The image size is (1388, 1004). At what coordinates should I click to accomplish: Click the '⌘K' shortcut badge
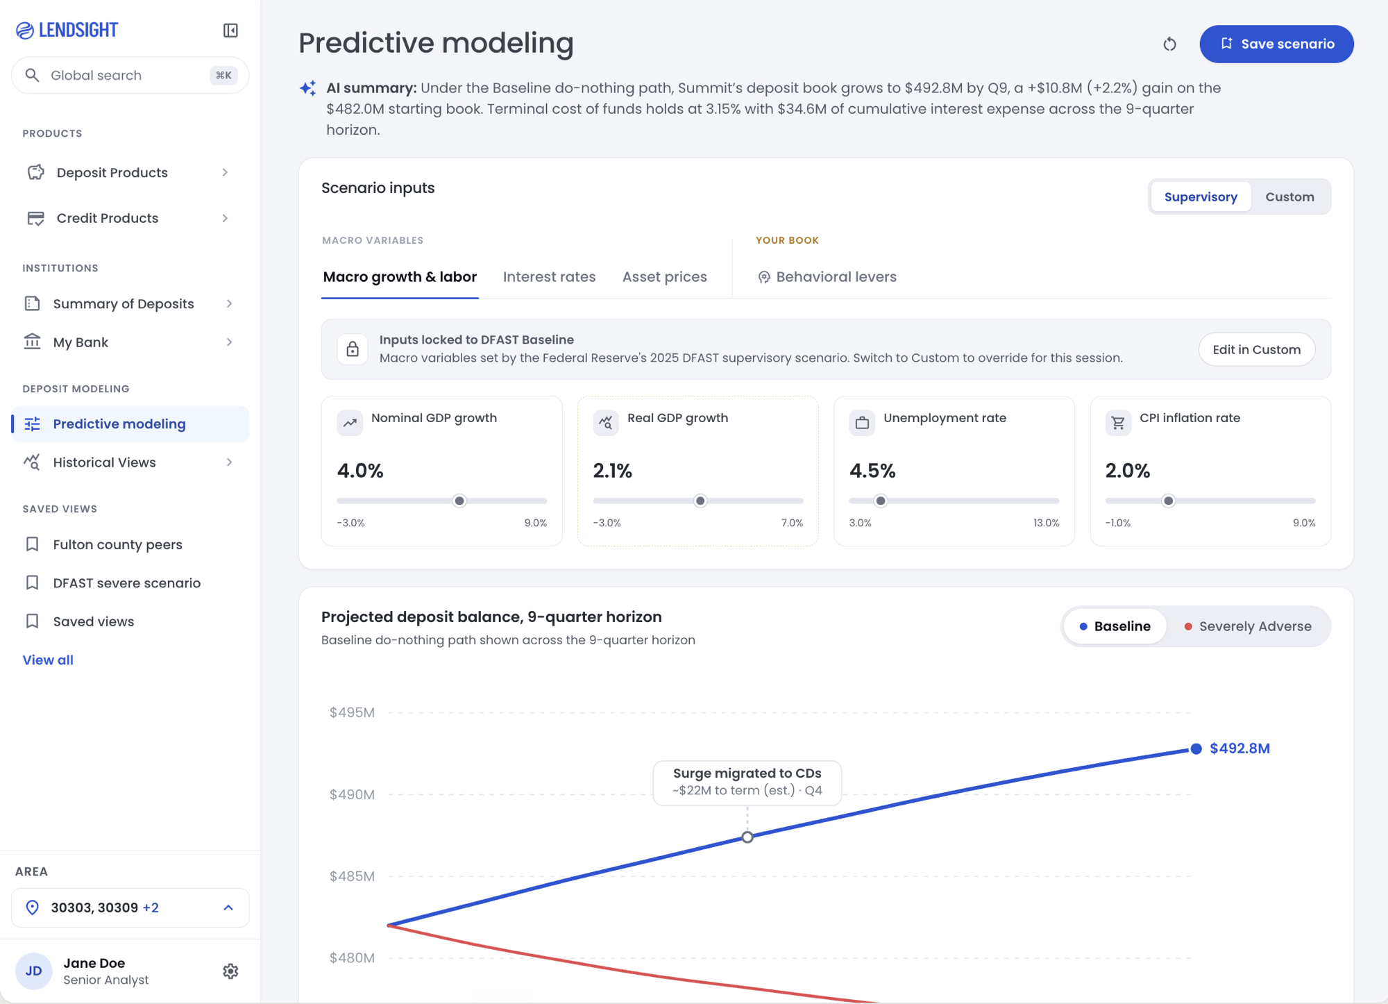pos(223,75)
